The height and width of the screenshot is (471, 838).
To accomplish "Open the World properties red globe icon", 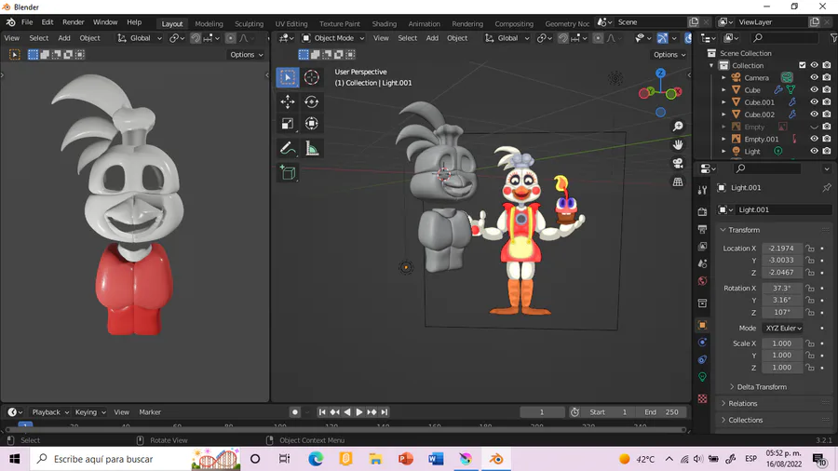I will [x=702, y=281].
